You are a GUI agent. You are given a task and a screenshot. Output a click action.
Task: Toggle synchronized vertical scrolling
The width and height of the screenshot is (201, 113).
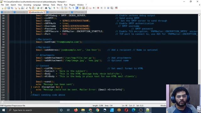tap(62, 8)
